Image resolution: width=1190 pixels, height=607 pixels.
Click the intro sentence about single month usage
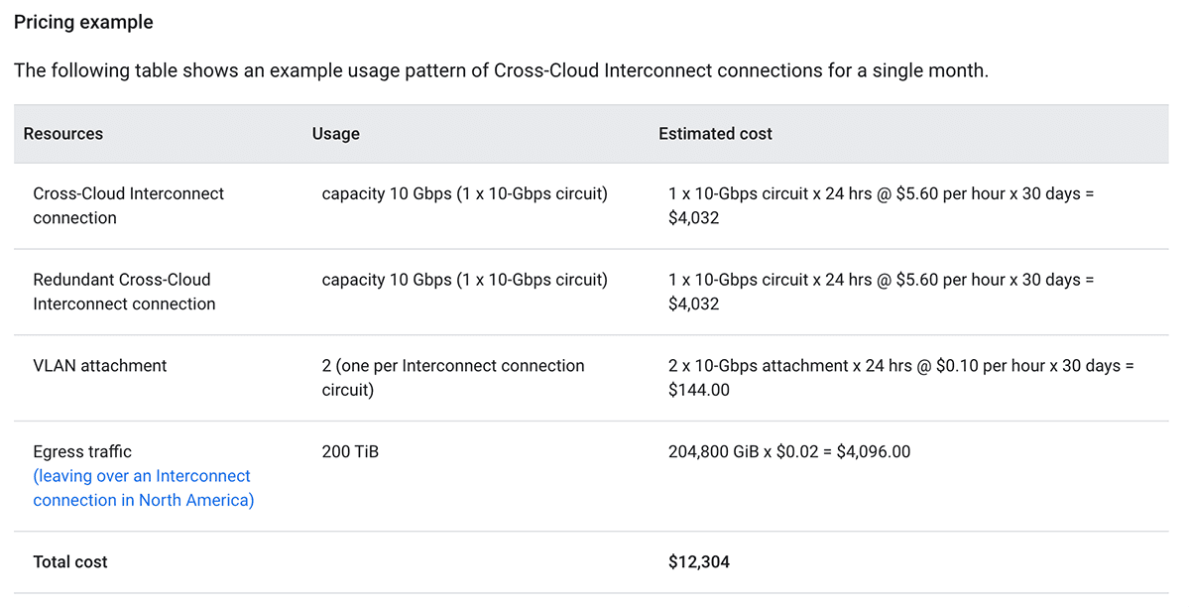pos(501,71)
